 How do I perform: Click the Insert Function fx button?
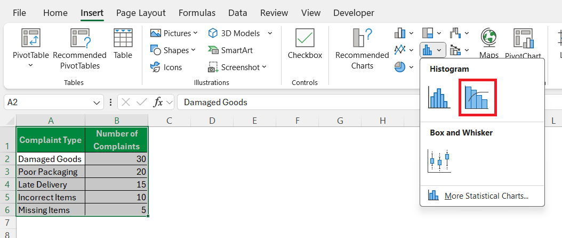tap(158, 102)
